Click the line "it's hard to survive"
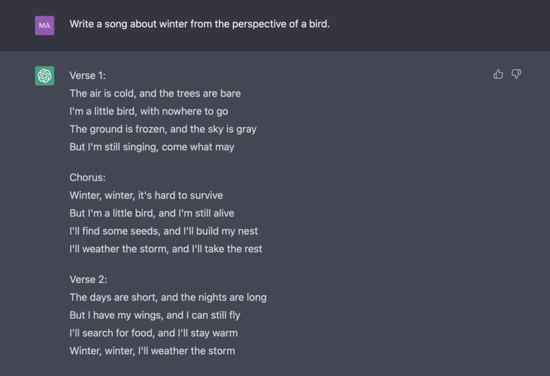The image size is (550, 376). tap(146, 196)
